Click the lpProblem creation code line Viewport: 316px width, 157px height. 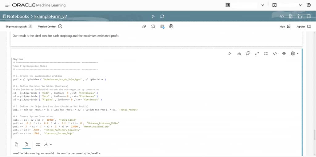click(60, 79)
